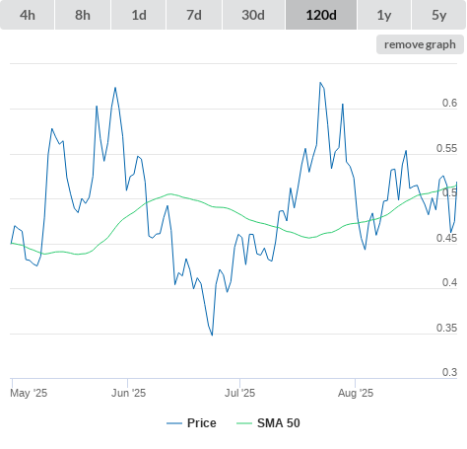The height and width of the screenshot is (449, 467).
Task: View the 5y price history
Action: point(439,15)
